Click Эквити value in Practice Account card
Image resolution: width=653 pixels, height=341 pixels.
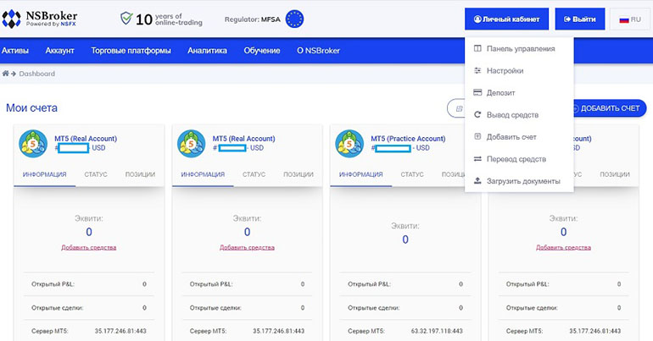point(405,239)
